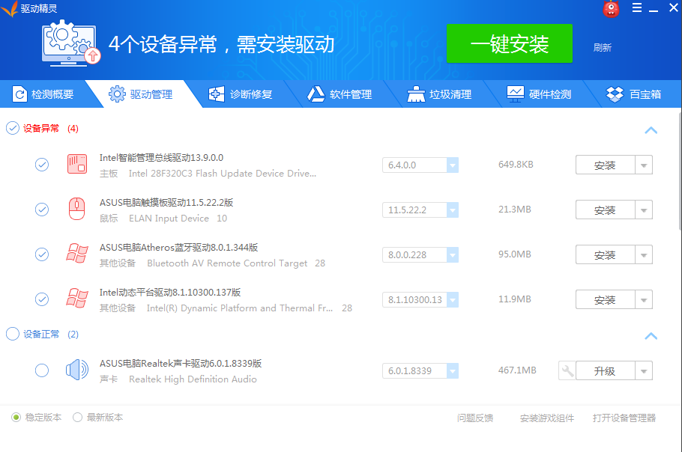Click the wrench icon beside the 升级 button
Viewport: 682px width, 452px height.
(567, 370)
